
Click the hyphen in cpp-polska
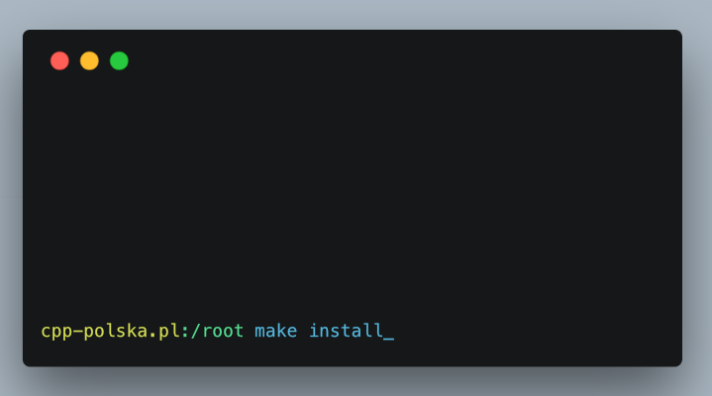tap(78, 332)
